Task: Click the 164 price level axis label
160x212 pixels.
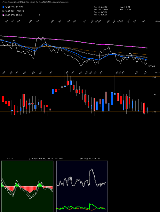Action: [x=154, y=77]
